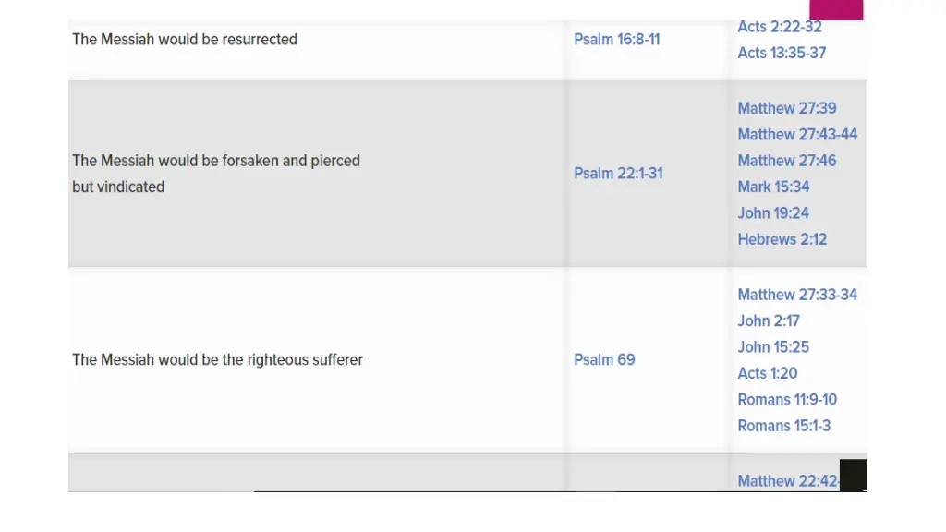Open the Psalm 16:8-11 reference link
Viewport: 946px width, 532px height.
pos(616,40)
